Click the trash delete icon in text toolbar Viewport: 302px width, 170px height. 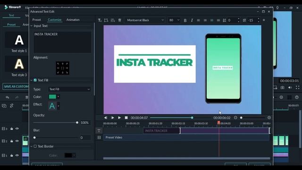point(119,20)
